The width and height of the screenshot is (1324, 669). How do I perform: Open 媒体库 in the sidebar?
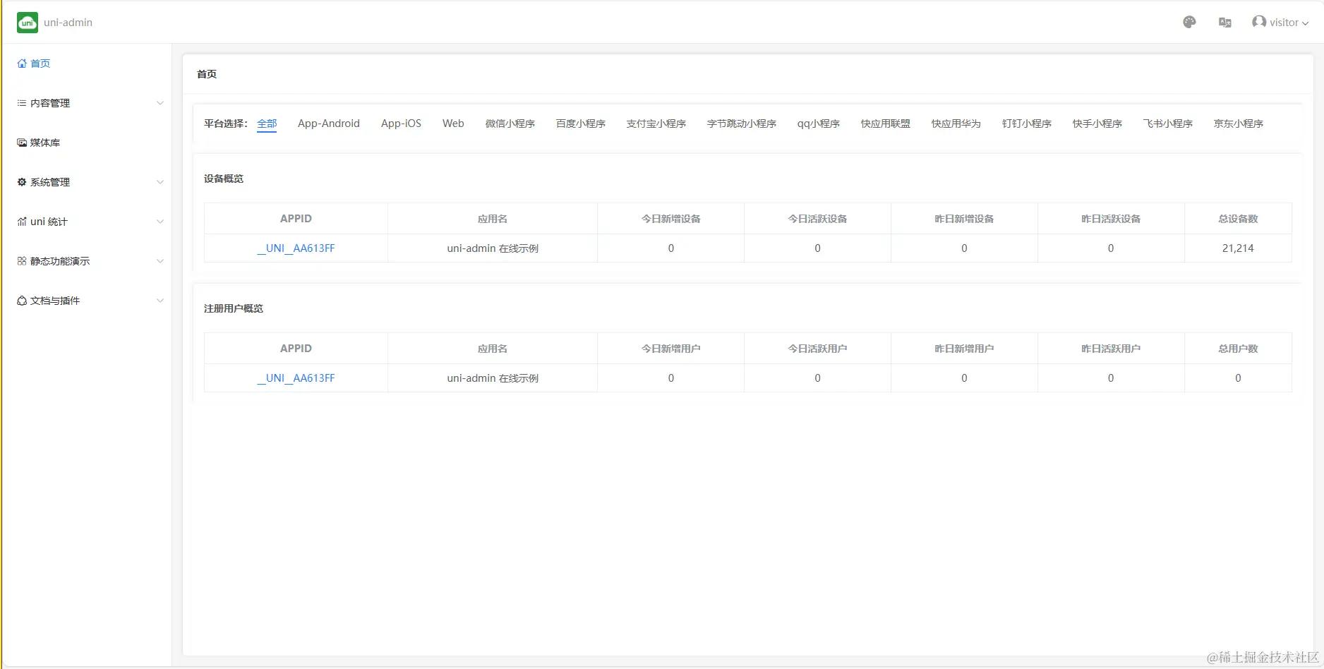(x=45, y=143)
